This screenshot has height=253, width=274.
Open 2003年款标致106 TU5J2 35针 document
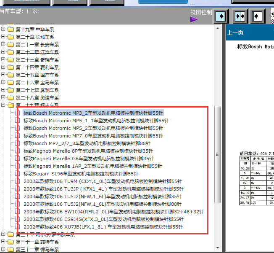(103, 196)
